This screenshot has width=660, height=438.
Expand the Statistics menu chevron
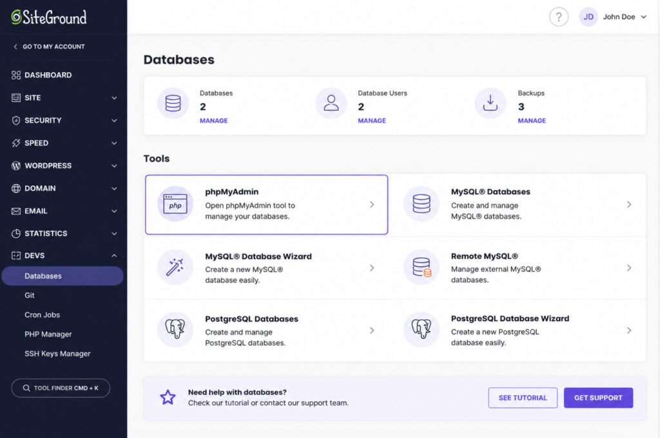(x=114, y=233)
